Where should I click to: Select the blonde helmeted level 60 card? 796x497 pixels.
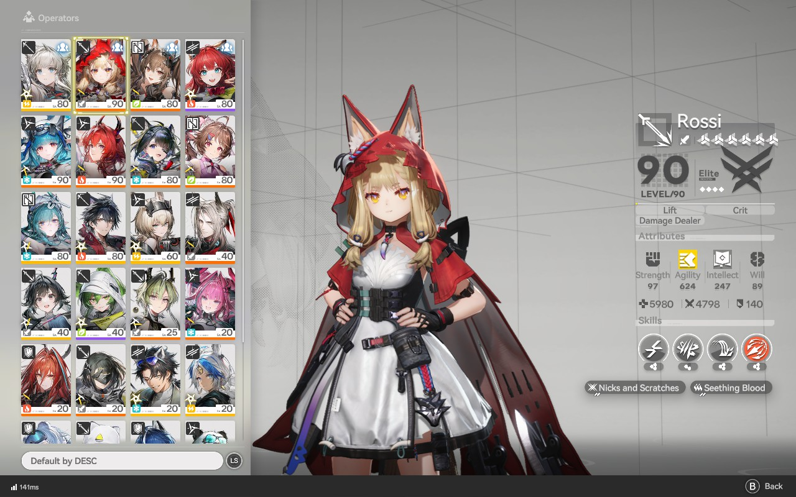[155, 227]
